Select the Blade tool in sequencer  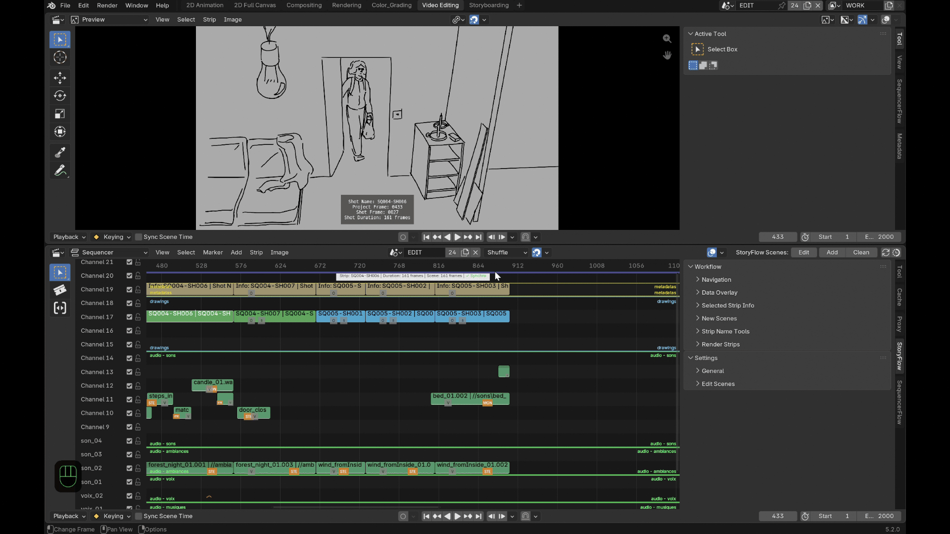pyautogui.click(x=60, y=290)
